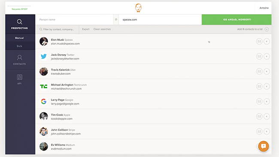This screenshot has height=157, width=279.
Task: Click the Clean searches link
Action: point(102,29)
